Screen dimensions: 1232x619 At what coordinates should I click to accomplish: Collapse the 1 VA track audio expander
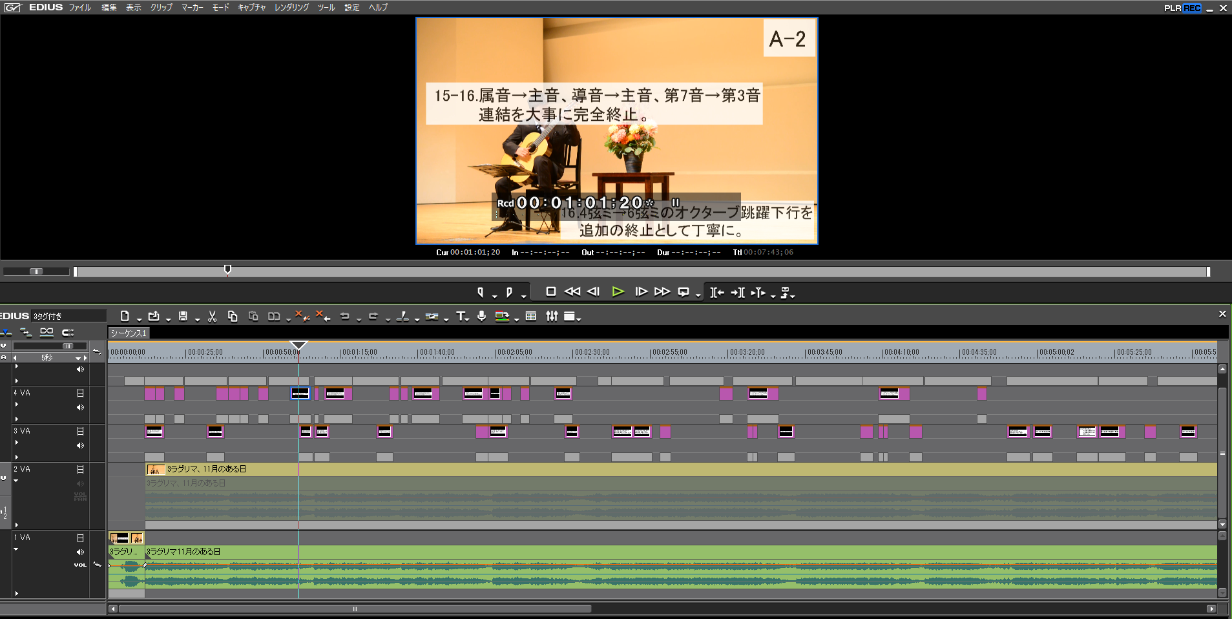tap(16, 549)
